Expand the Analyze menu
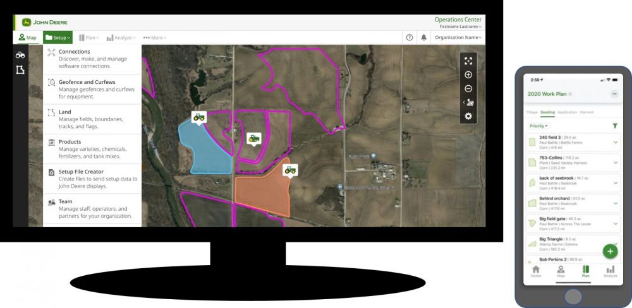 point(121,37)
